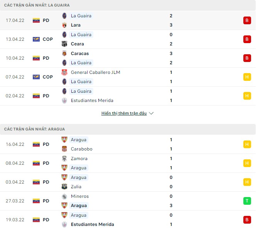The height and width of the screenshot is (229, 258).
Task: Click the COP competition icon for 13.04.22
Action: (36, 39)
